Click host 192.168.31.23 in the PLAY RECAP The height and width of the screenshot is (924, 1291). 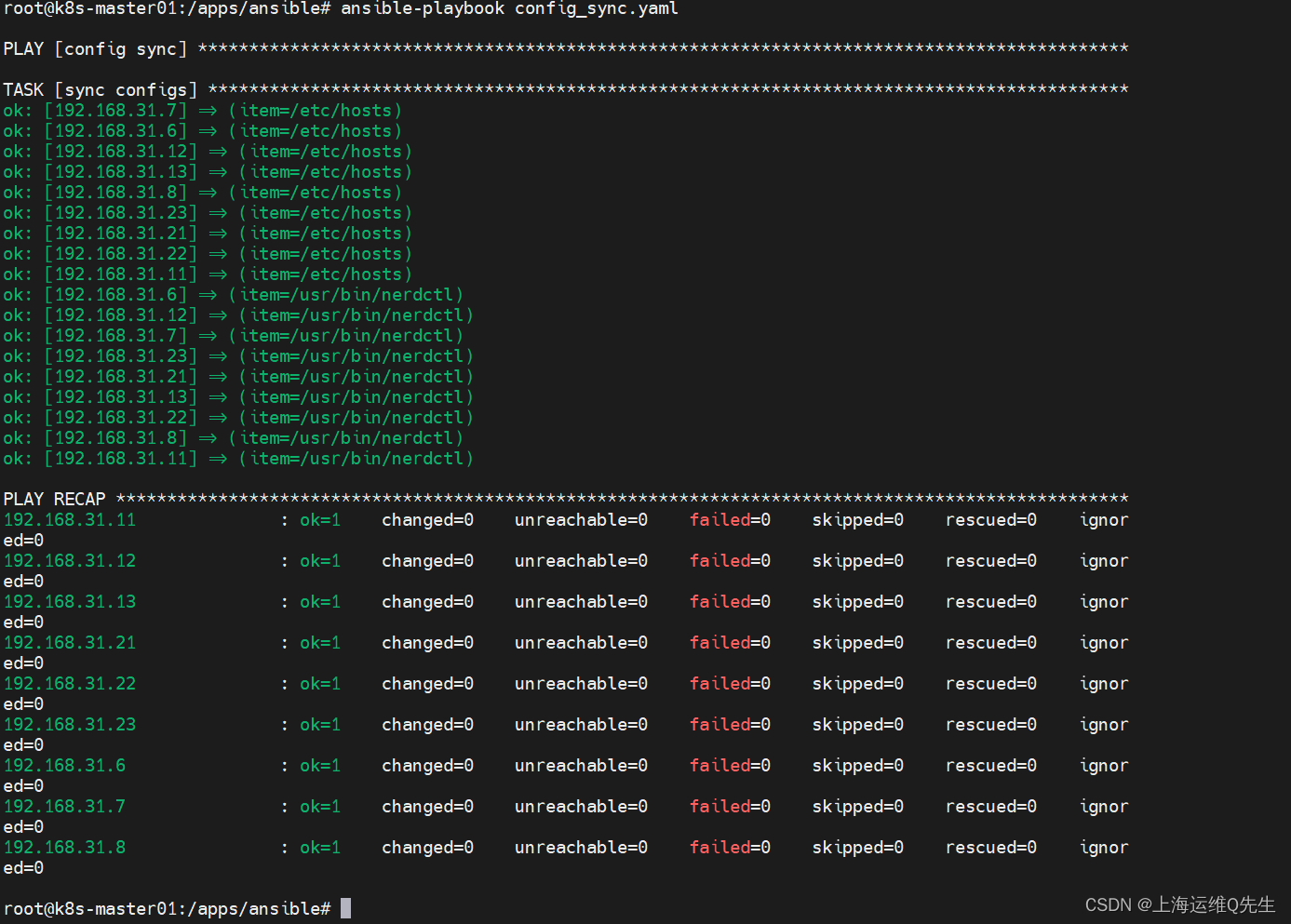point(70,725)
